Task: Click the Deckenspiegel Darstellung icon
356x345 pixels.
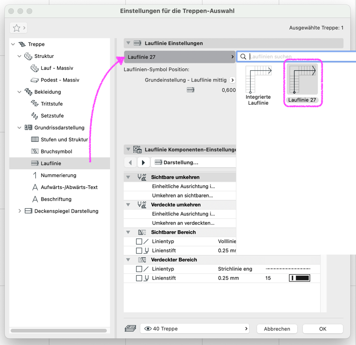Action: click(28, 211)
